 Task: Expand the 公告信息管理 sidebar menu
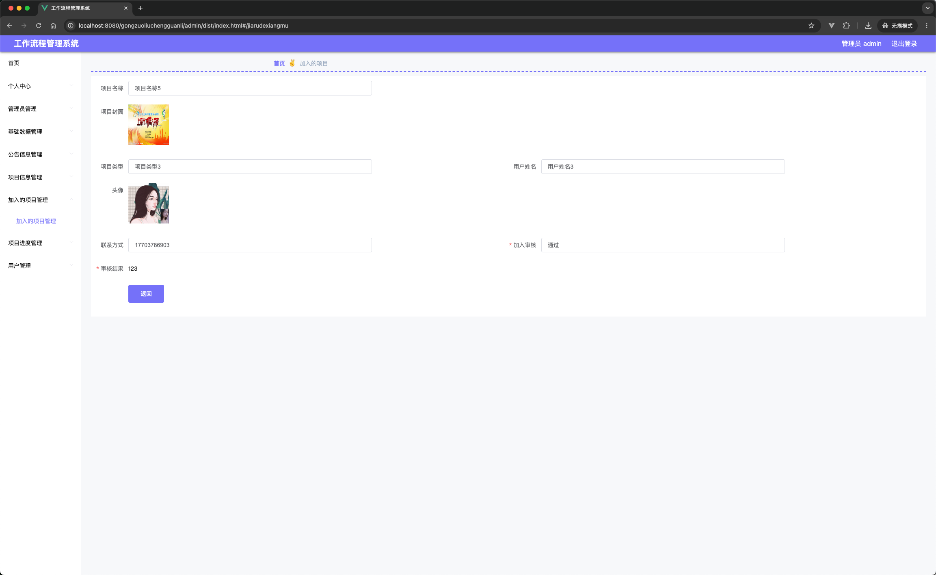41,154
